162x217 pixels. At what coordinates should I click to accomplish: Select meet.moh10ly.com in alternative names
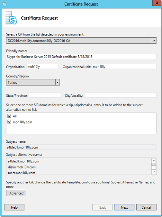[x=22, y=173]
